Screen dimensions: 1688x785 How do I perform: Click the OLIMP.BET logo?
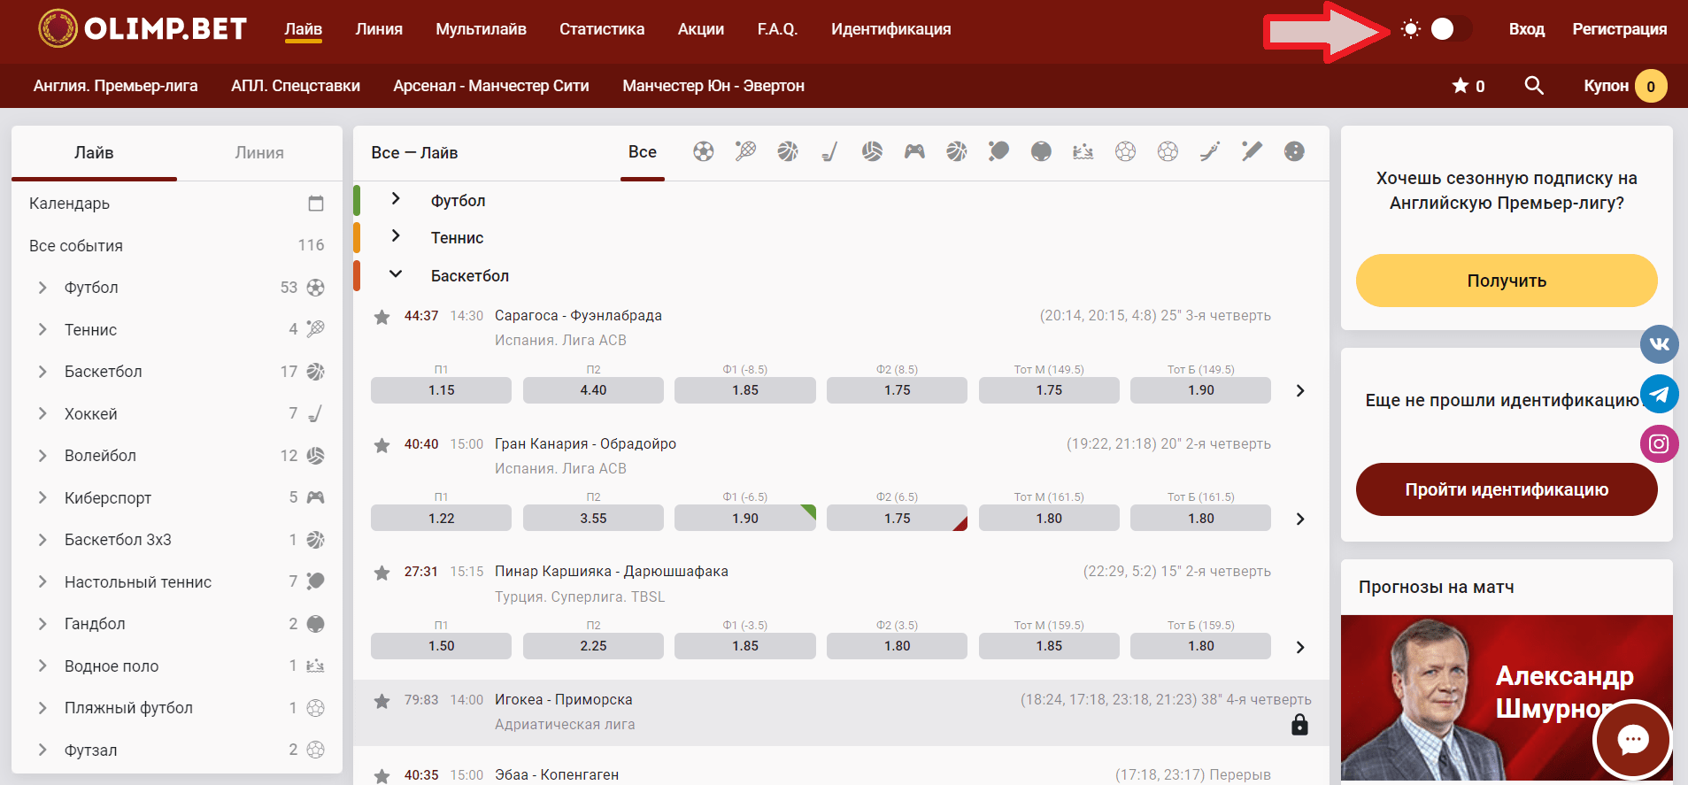click(143, 28)
